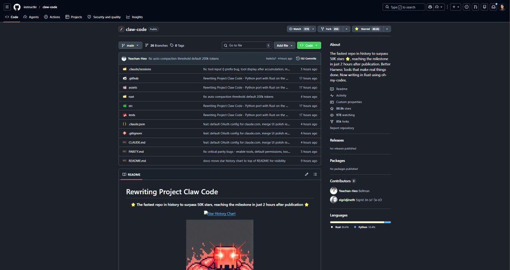Expand the star lists dropdown arrow
Image resolution: width=510 pixels, height=270 pixels.
click(x=387, y=29)
